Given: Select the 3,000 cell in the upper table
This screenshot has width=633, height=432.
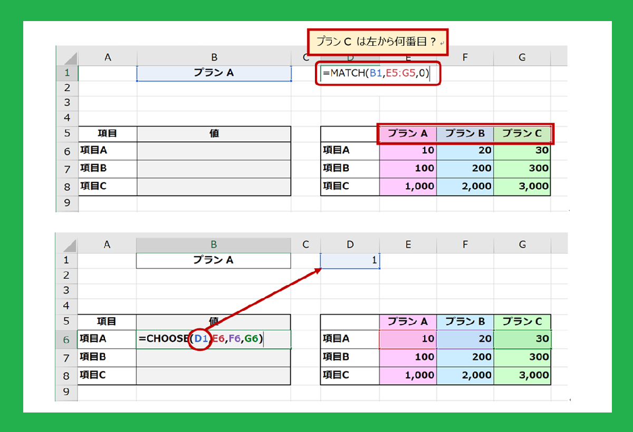Looking at the screenshot, I should coord(522,186).
